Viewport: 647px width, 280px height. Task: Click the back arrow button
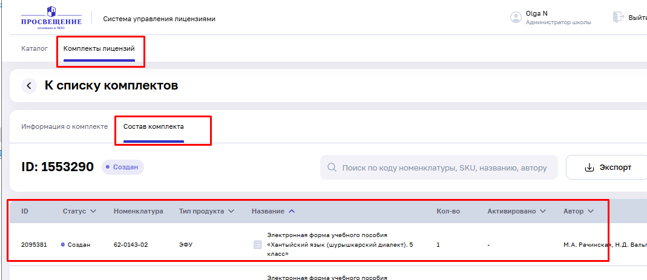pyautogui.click(x=29, y=86)
